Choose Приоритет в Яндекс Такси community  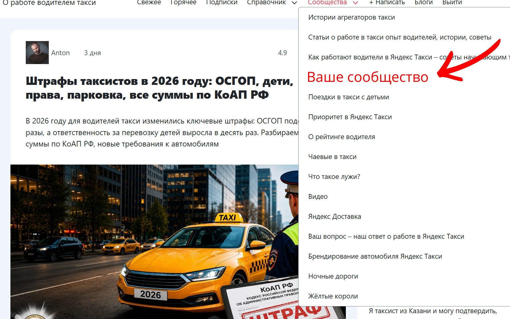(x=350, y=117)
